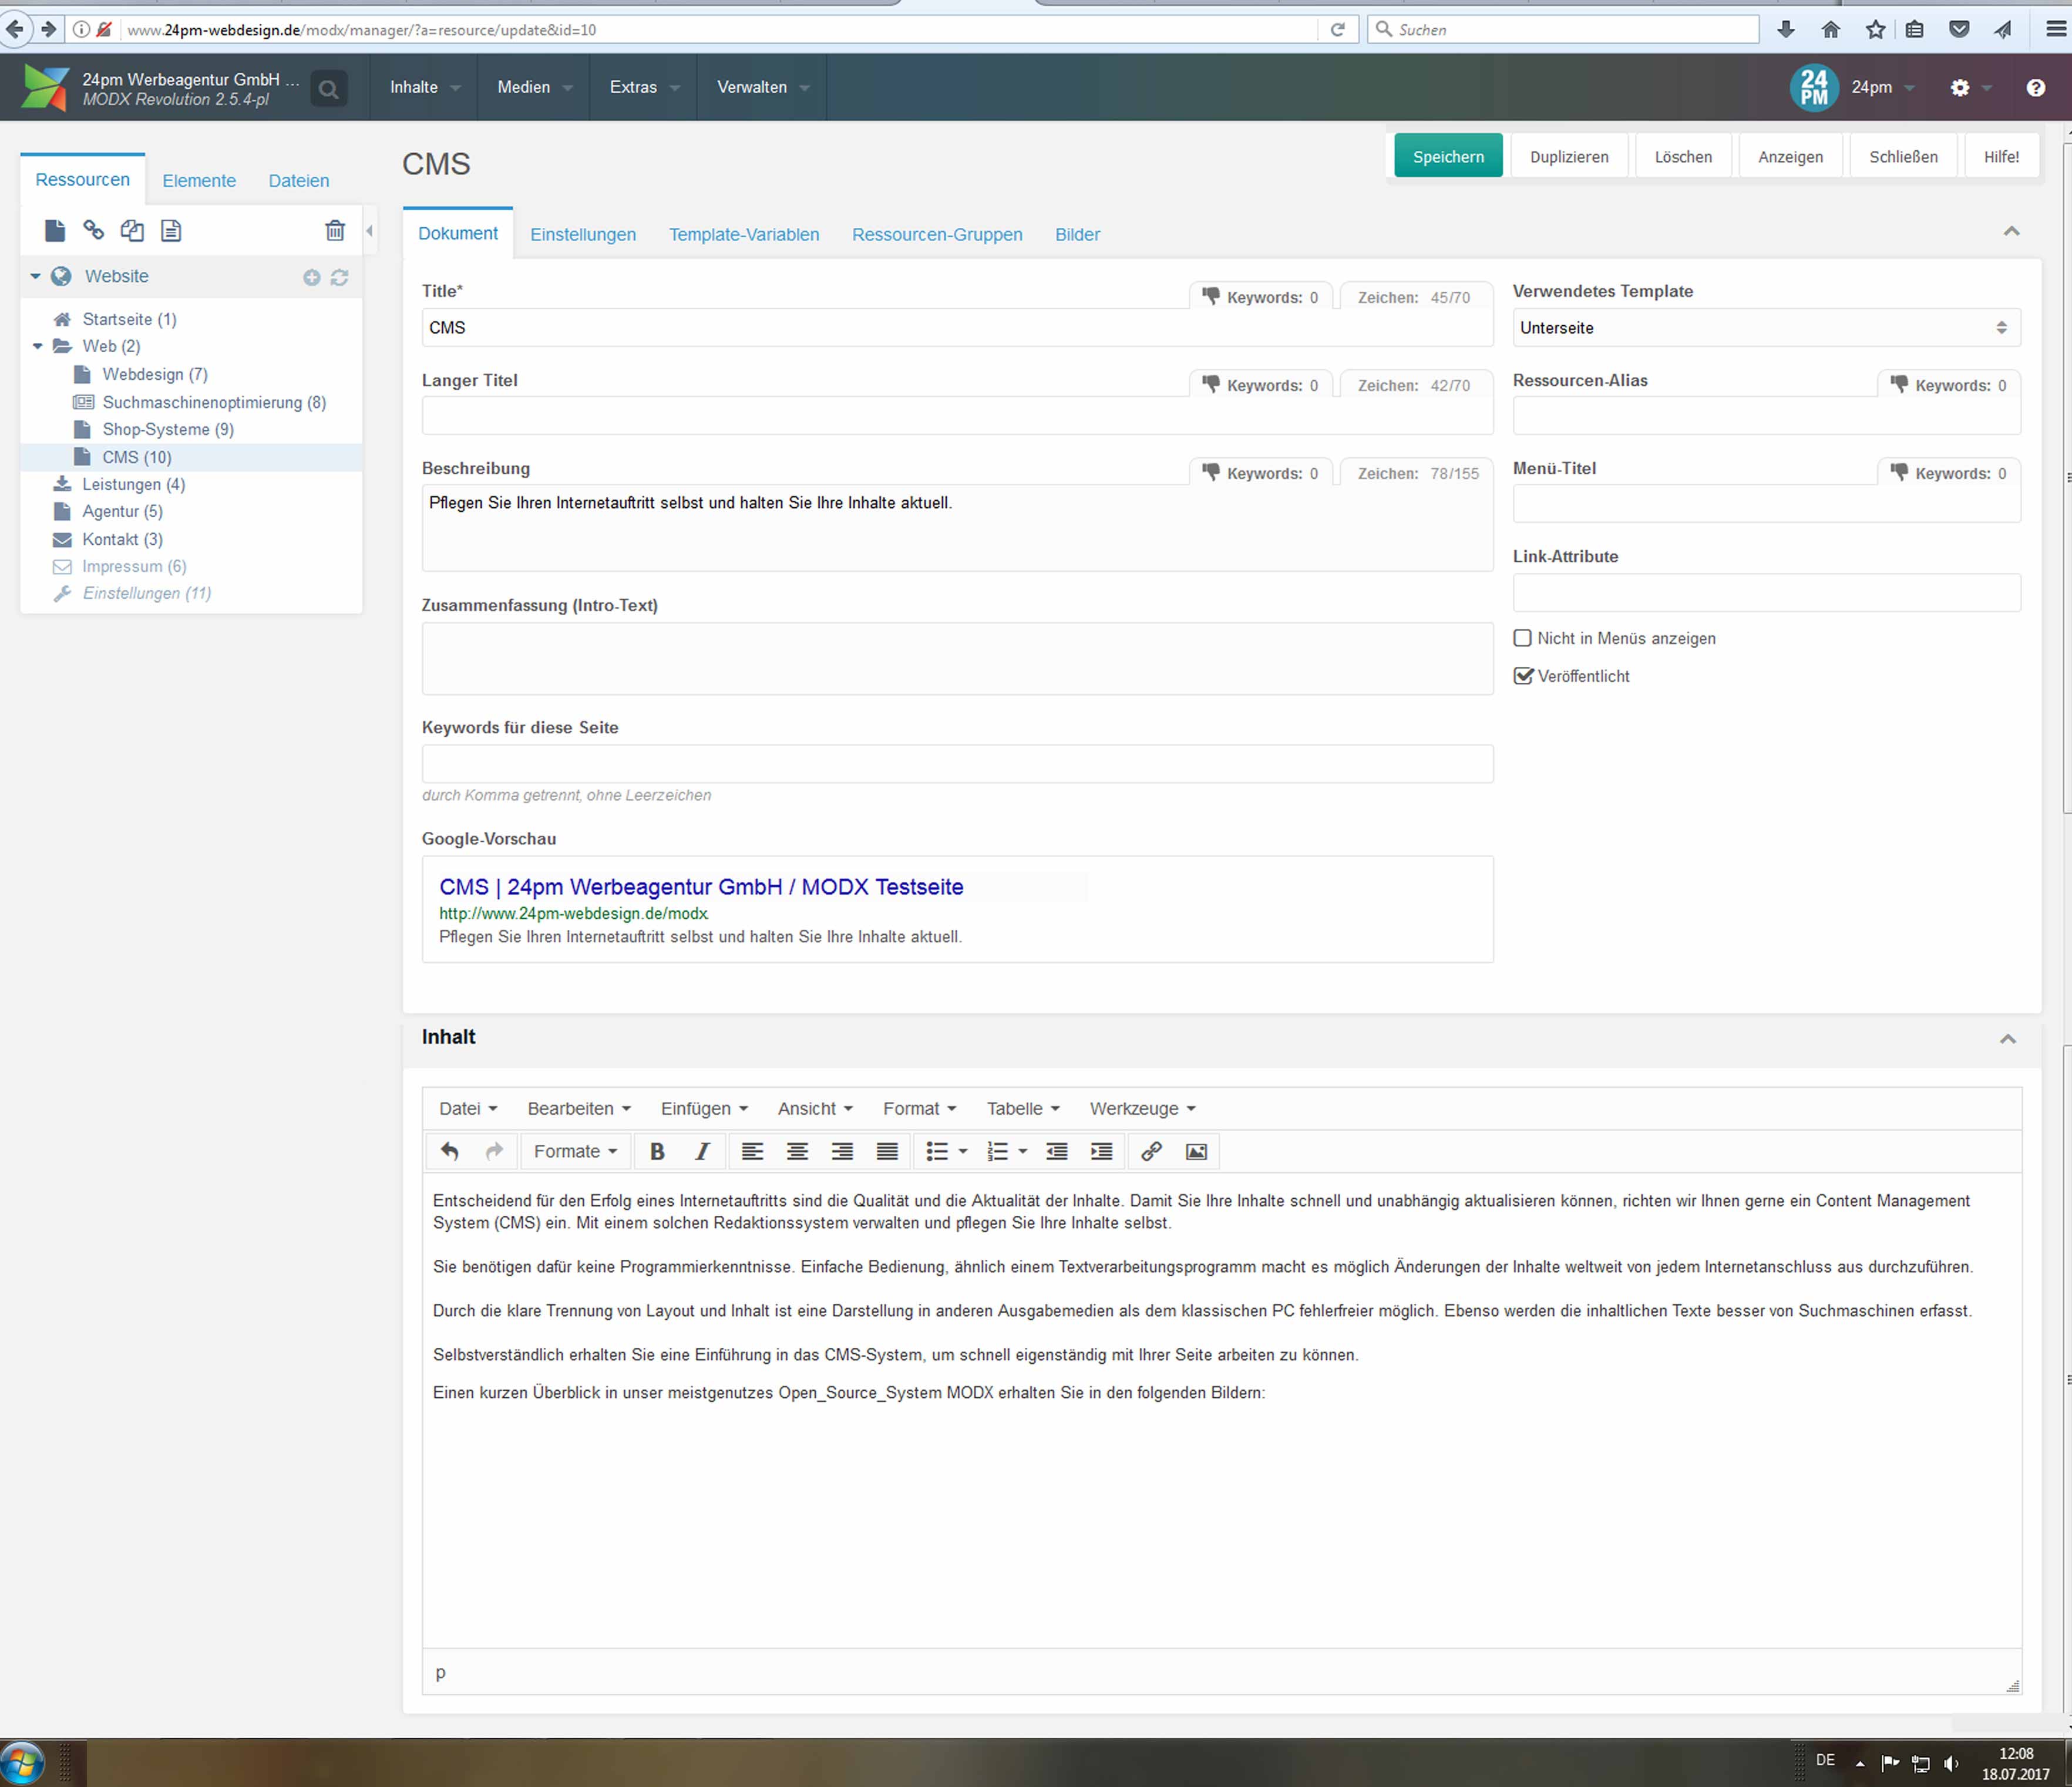The width and height of the screenshot is (2072, 1787).
Task: Switch to Ressourcen-Gruppen tab
Action: 937,235
